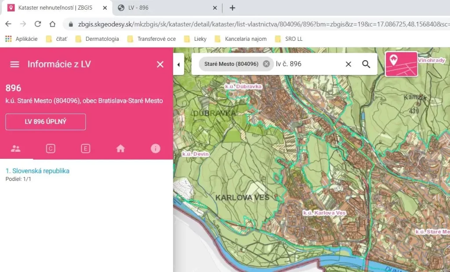Image resolution: width=450 pixels, height=272 pixels.
Task: Open the Slovenská republika owner link
Action: click(37, 171)
